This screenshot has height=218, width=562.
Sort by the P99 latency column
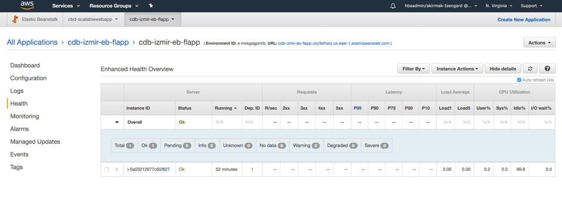point(358,108)
